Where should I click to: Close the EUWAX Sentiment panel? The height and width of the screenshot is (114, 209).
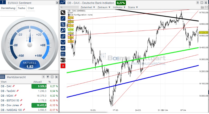tap(57, 3)
